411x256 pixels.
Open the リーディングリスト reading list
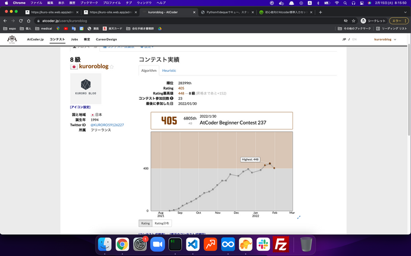[x=391, y=29]
